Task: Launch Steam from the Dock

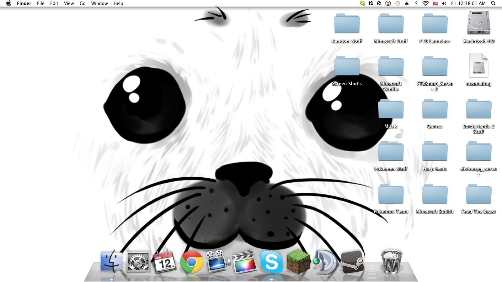Action: point(352,261)
